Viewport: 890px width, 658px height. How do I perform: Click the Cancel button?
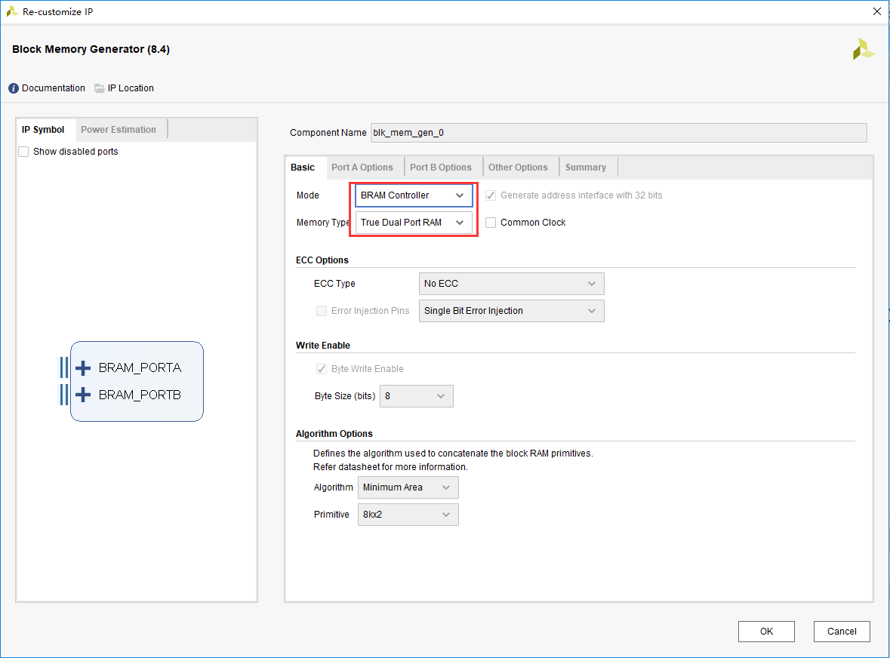click(842, 632)
